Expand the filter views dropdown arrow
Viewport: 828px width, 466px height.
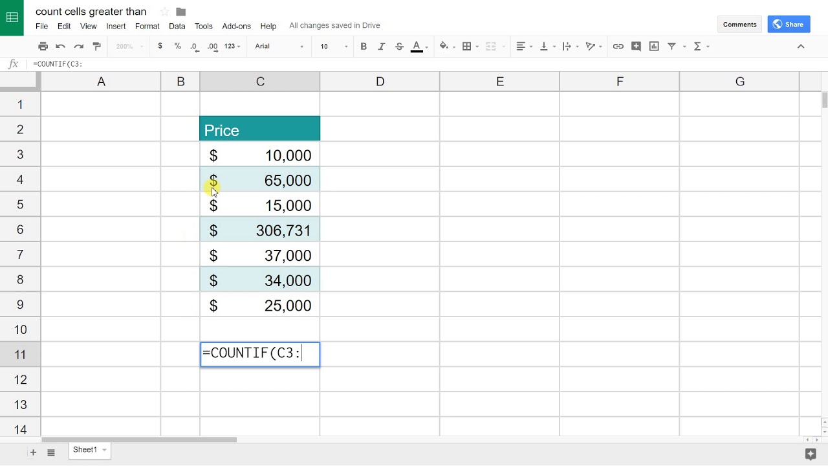pos(683,47)
